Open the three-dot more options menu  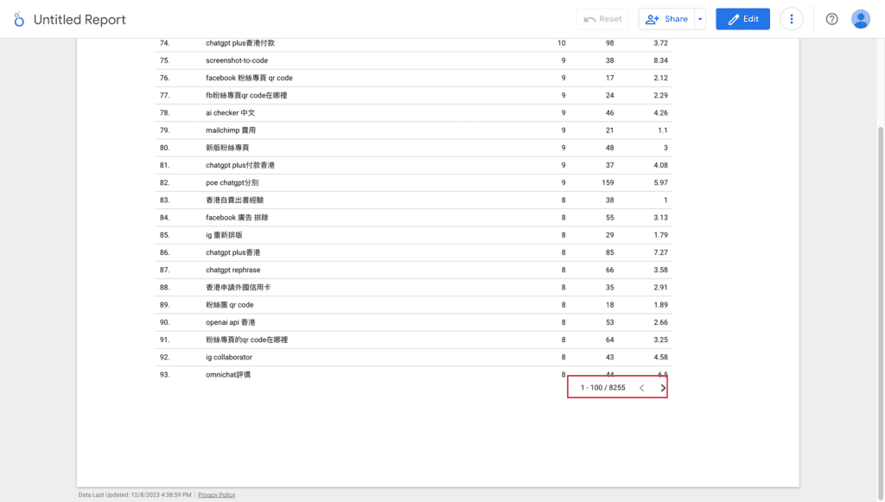tap(792, 19)
